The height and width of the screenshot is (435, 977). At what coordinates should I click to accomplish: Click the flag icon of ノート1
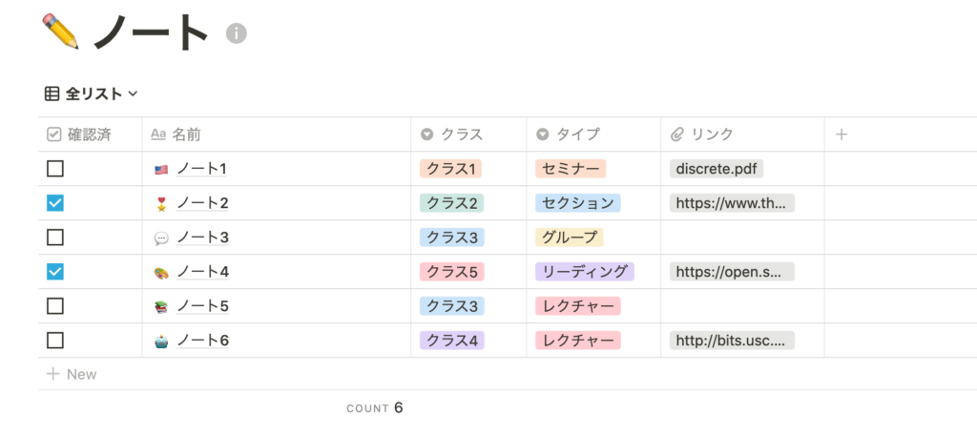(161, 169)
